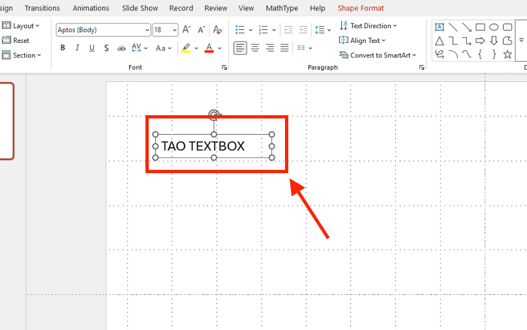
Task: Apply red font color
Action: point(209,48)
